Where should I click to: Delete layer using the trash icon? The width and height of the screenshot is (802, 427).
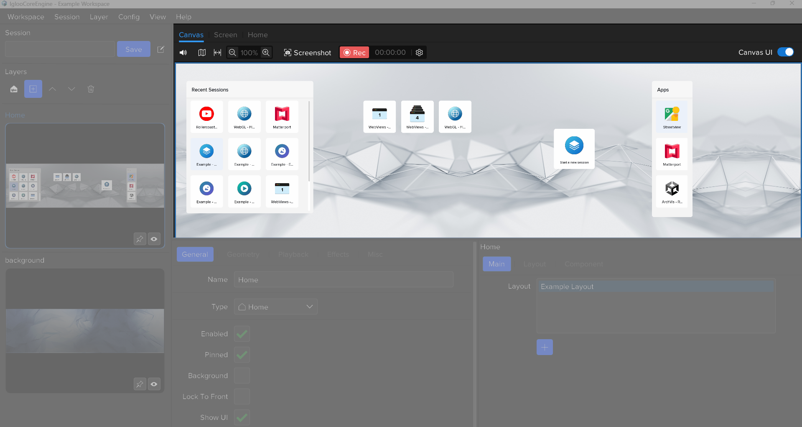click(91, 89)
